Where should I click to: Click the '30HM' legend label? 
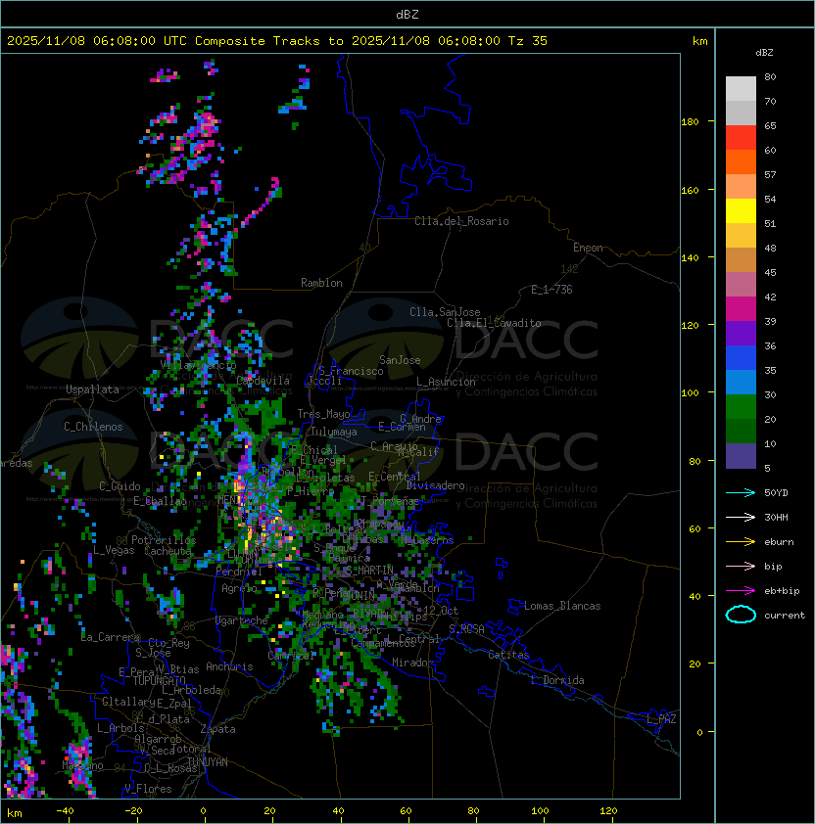776,517
